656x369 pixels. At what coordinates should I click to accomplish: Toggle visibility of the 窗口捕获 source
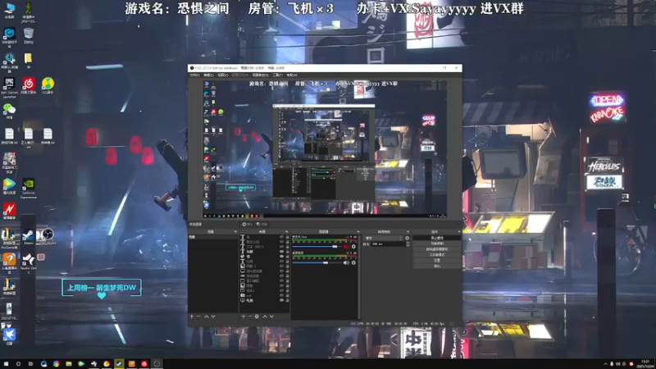pos(281,280)
